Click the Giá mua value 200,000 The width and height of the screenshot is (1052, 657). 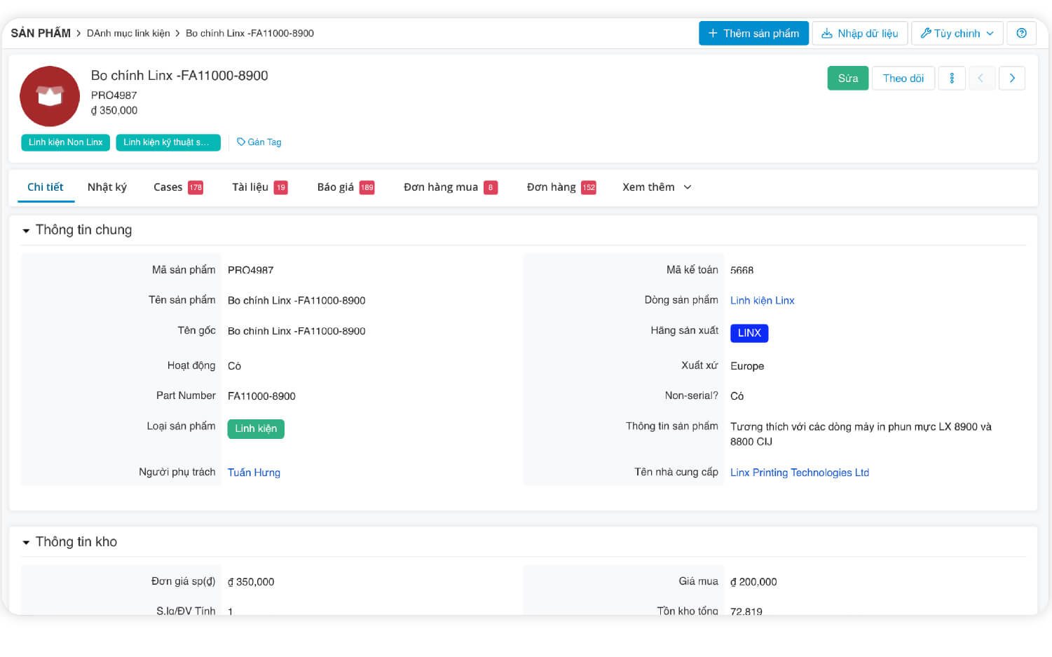pos(753,582)
